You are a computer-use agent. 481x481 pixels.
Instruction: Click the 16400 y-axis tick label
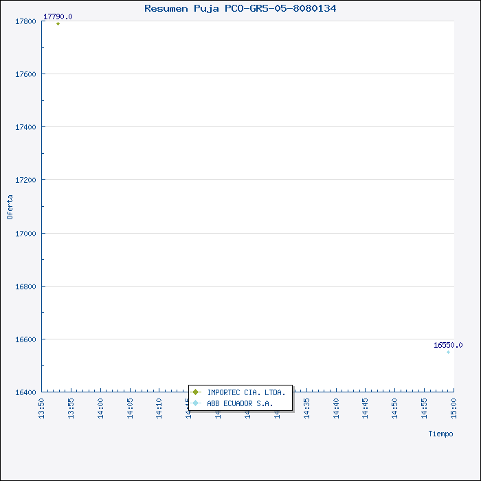coord(25,392)
